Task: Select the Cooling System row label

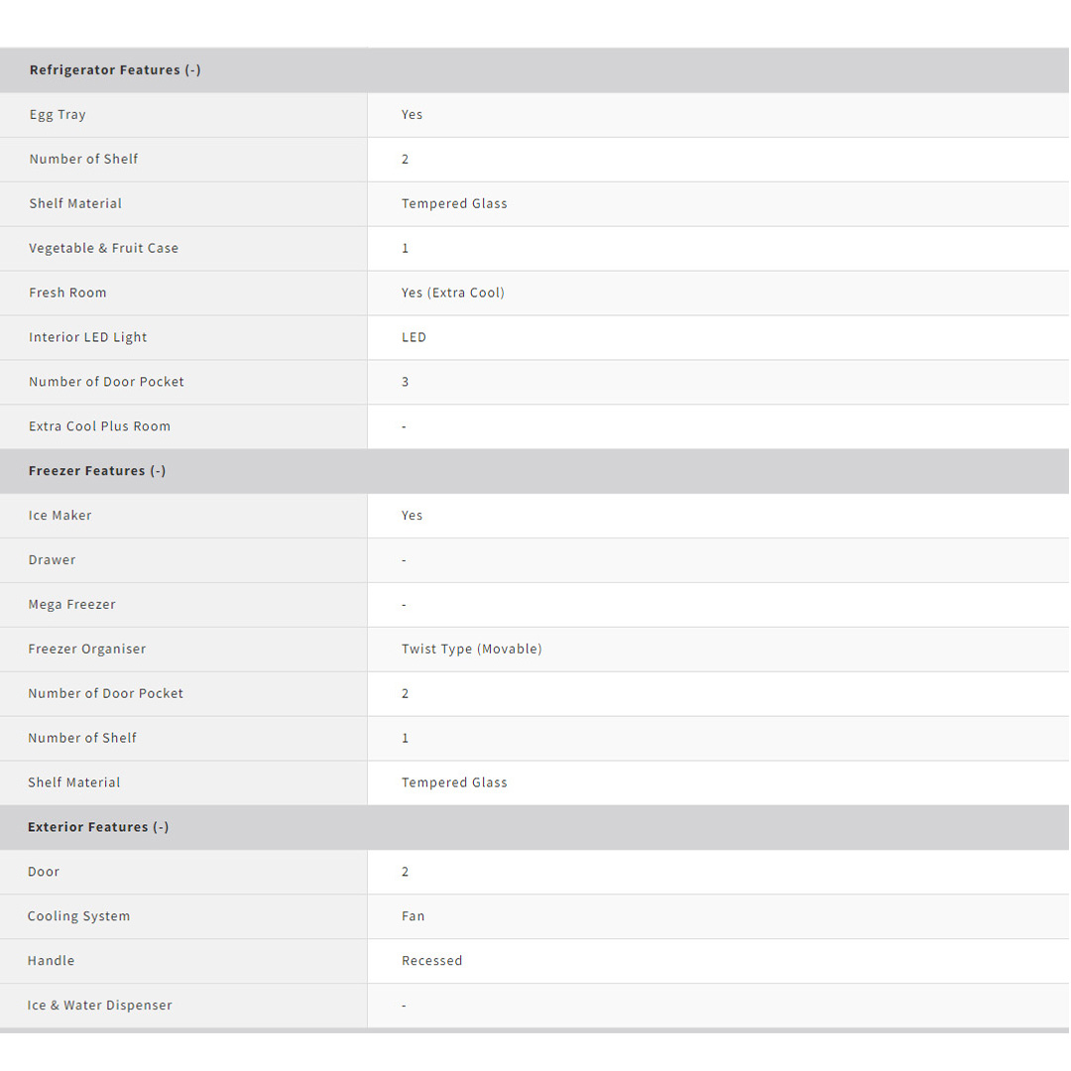Action: click(x=78, y=916)
